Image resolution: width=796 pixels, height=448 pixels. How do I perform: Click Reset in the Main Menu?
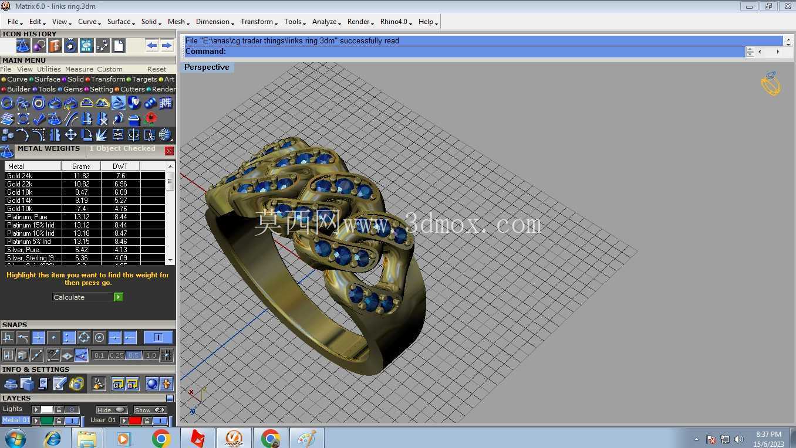point(157,69)
